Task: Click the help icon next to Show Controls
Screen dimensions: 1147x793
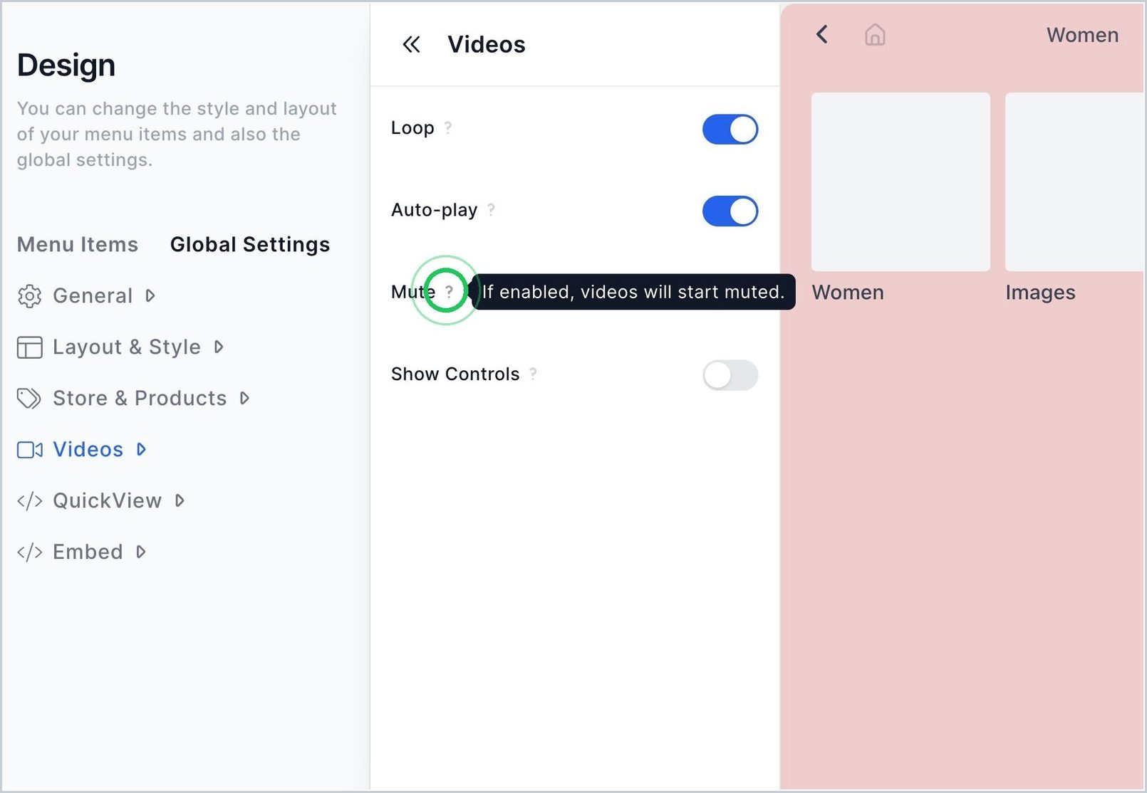Action: 533,374
